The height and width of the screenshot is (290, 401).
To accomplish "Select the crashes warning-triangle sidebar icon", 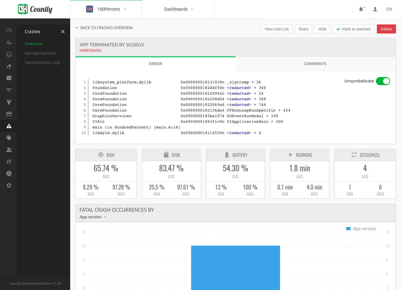I will [9, 126].
